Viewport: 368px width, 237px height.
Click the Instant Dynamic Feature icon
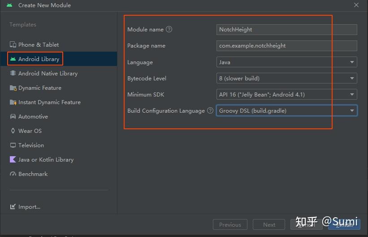[13, 102]
